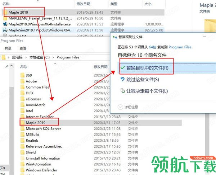
Task: Click the InnovMetric folder icon
Action: coord(22,105)
